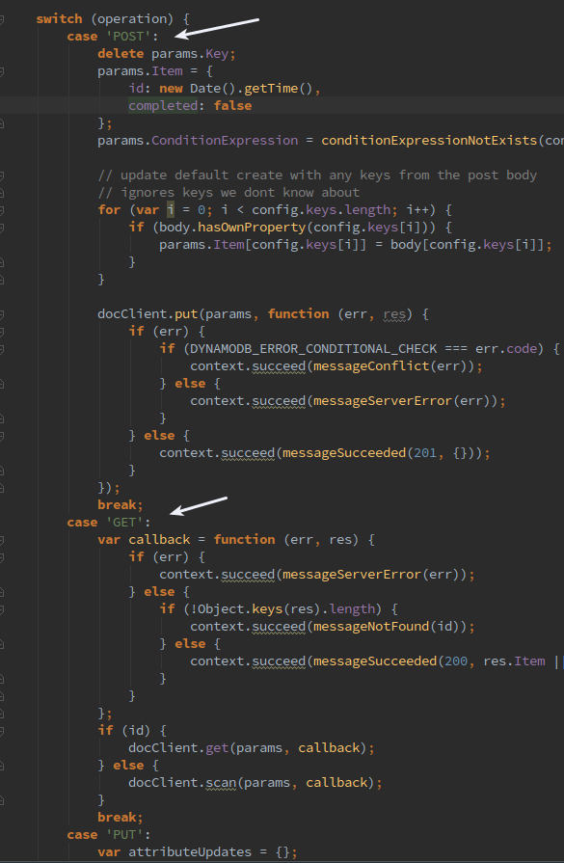Collapse the params.Item object fold marker
Image resolution: width=564 pixels, height=863 pixels.
click(x=2, y=71)
